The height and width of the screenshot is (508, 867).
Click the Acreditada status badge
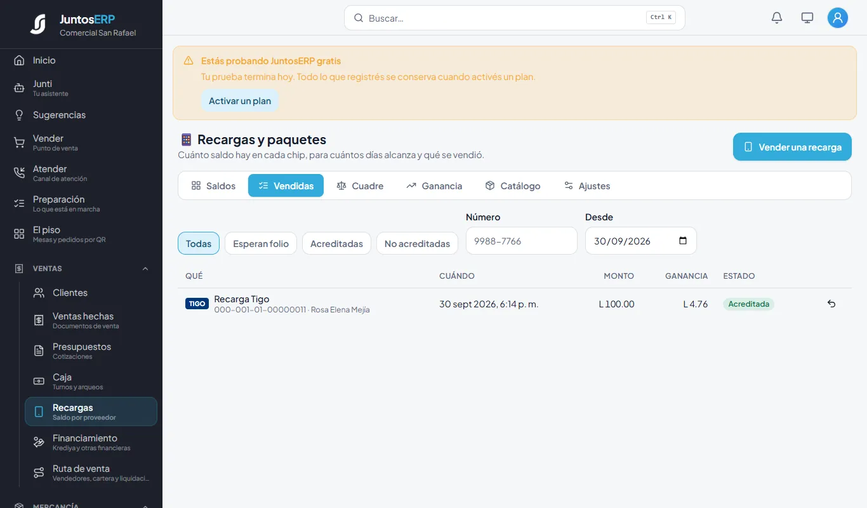[749, 304]
